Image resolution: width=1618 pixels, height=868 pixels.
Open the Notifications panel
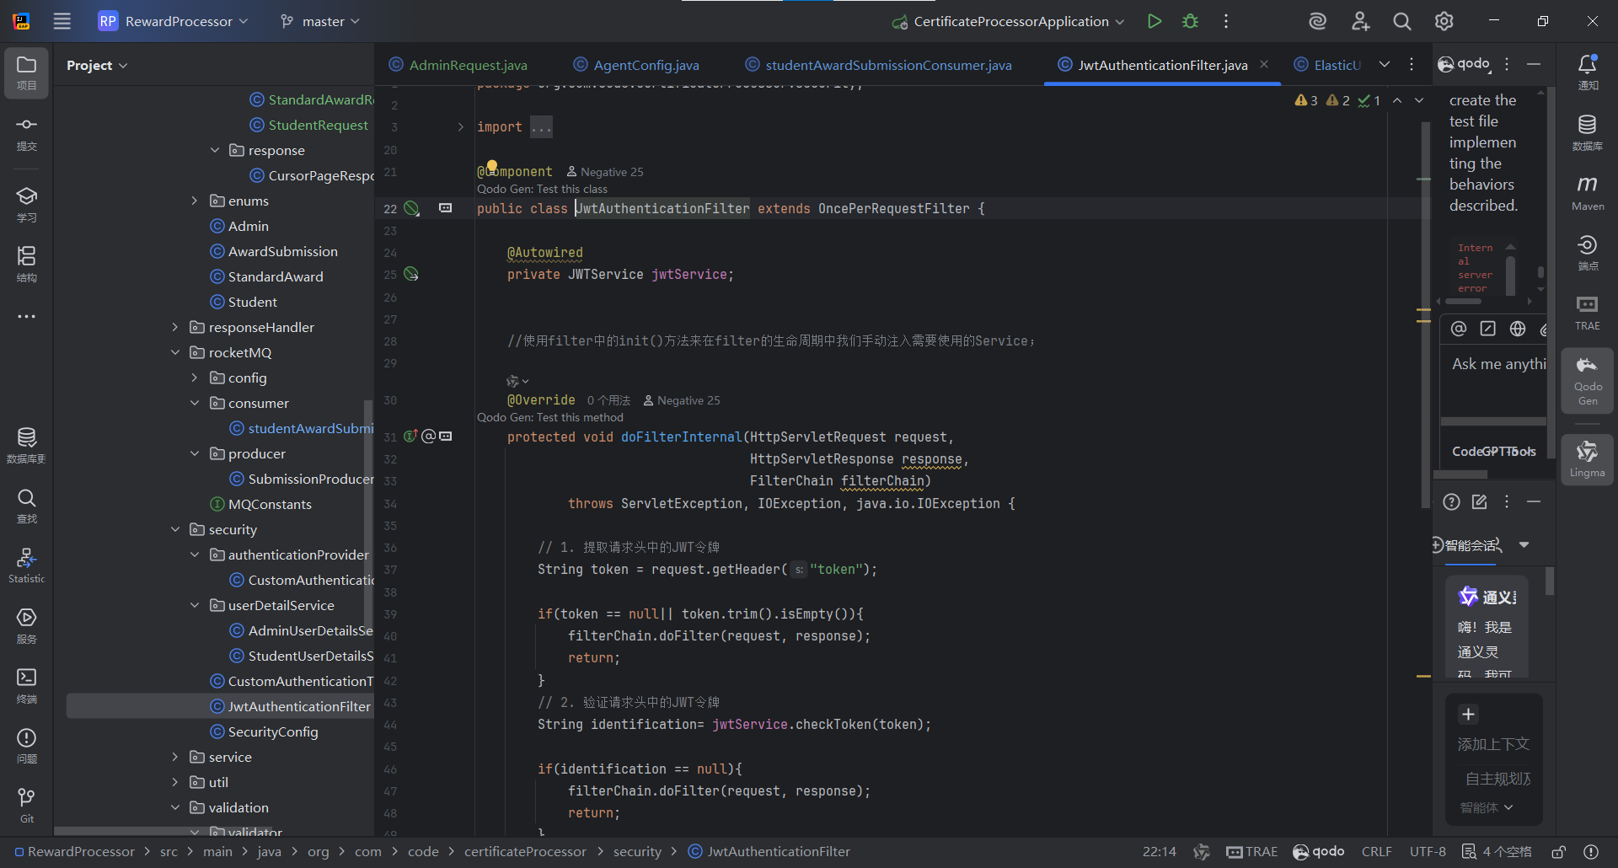(x=1588, y=72)
